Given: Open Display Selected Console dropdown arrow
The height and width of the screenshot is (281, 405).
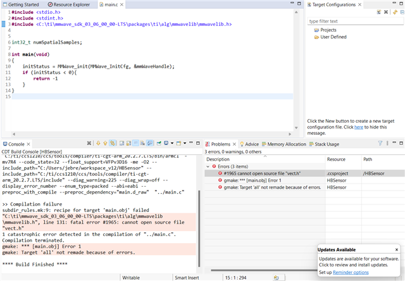Looking at the screenshot, I should 172,143.
